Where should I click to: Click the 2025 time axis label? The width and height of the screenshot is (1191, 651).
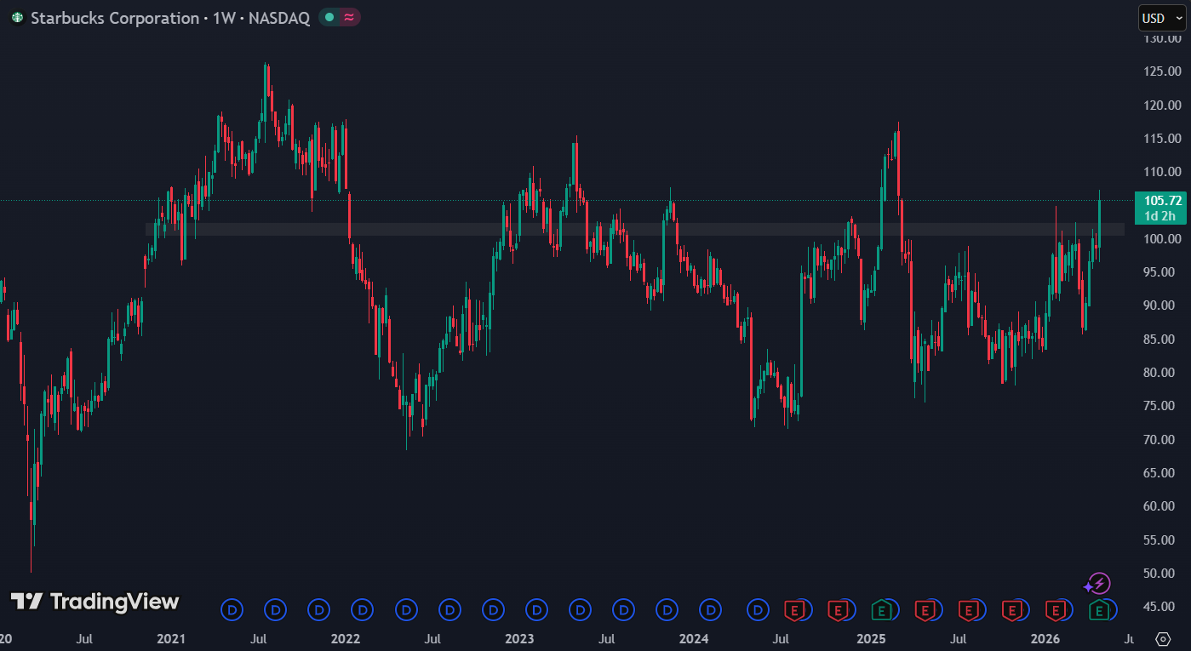(x=871, y=638)
